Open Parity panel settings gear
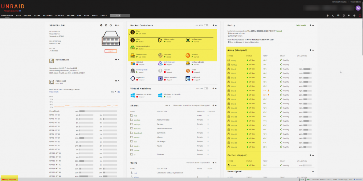The image size is (363, 181). pos(311,25)
